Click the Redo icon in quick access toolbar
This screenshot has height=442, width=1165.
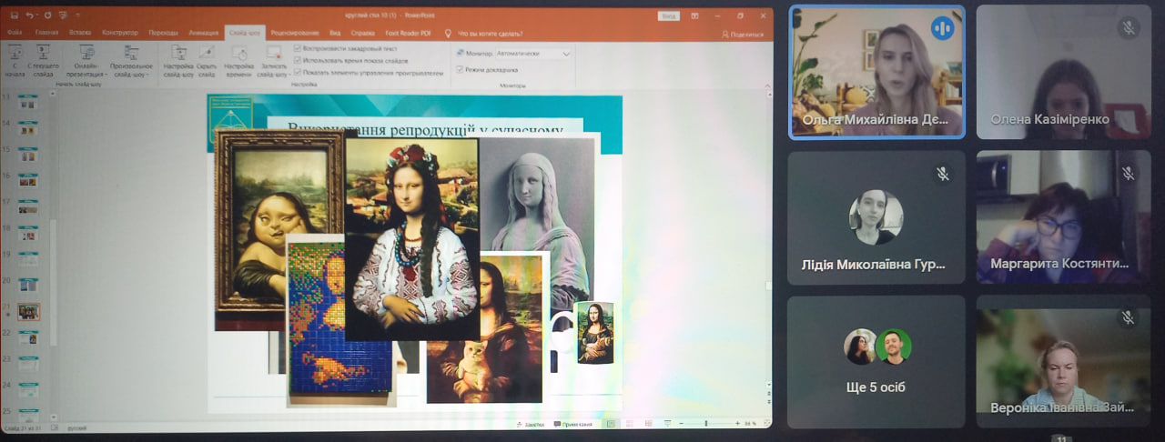[48, 15]
